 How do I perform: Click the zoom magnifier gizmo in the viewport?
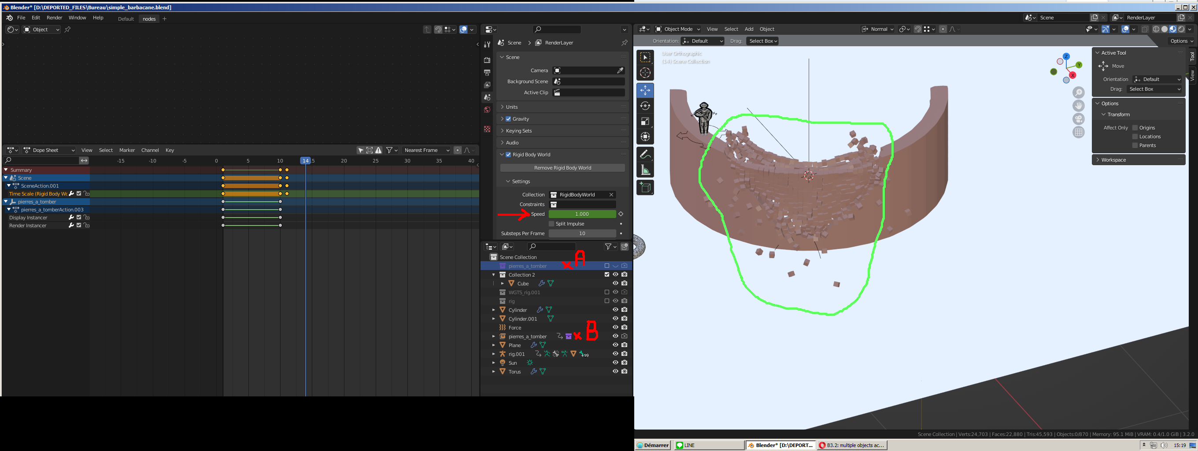tap(1079, 92)
